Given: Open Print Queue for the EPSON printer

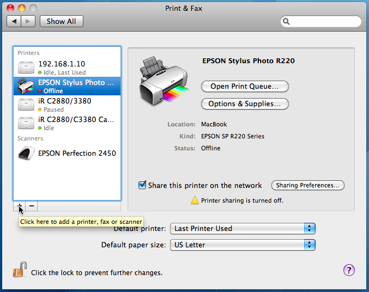Looking at the screenshot, I should click(x=245, y=87).
